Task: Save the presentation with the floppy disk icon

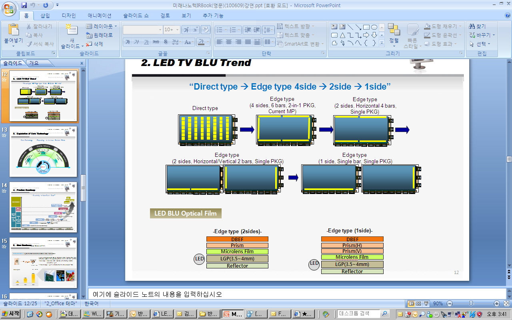Action: [x=24, y=5]
